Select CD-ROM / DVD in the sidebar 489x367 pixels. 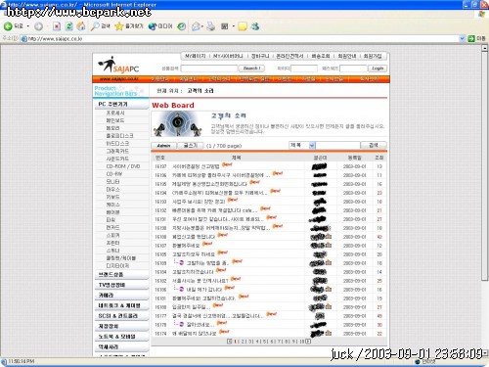coord(123,166)
